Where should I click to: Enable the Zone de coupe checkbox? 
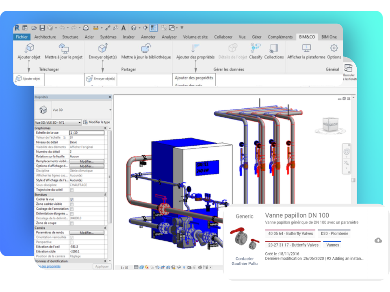(71, 223)
